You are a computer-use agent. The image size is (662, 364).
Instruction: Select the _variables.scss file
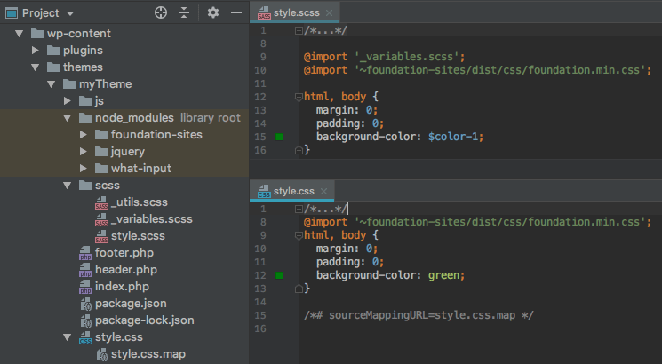[144, 219]
